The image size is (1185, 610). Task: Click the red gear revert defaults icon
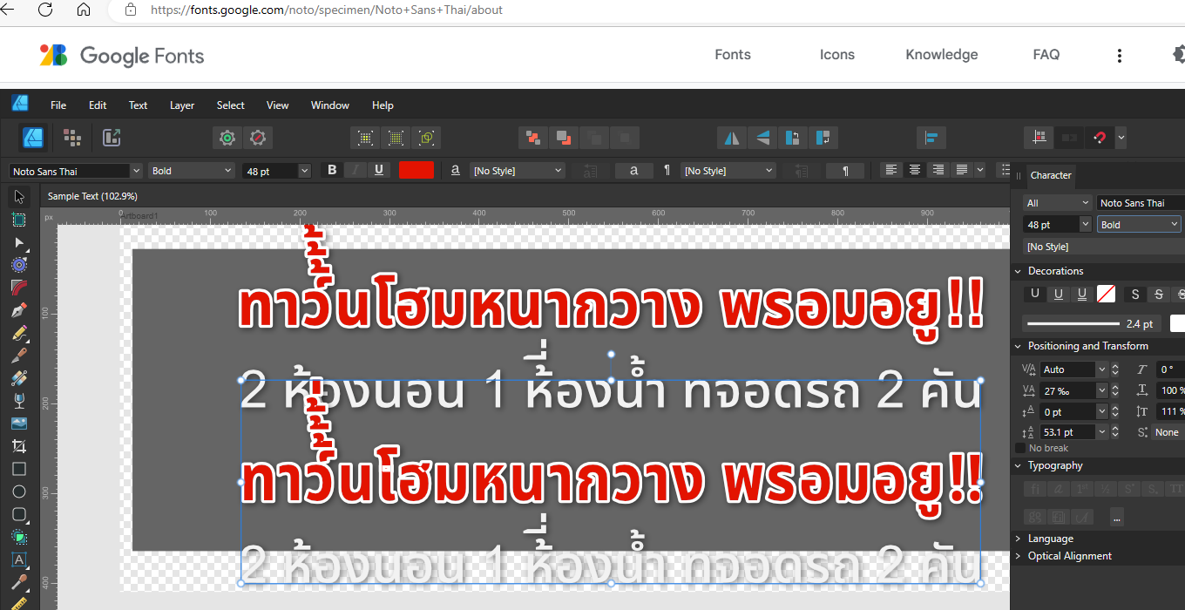(x=258, y=138)
